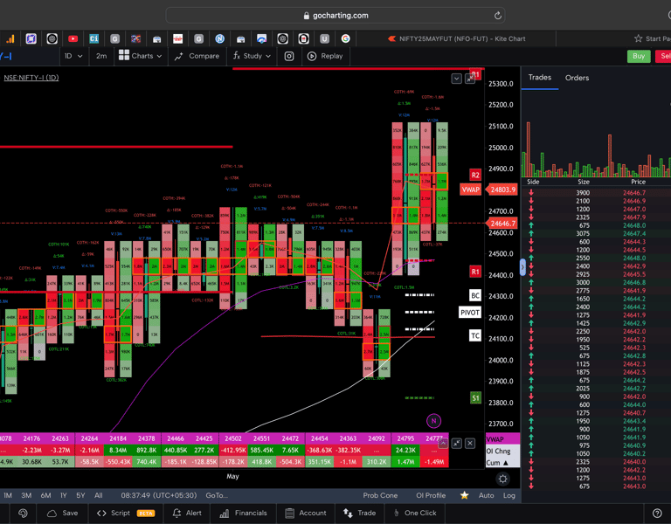
Task: Open the Trade panel
Action: [x=359, y=513]
